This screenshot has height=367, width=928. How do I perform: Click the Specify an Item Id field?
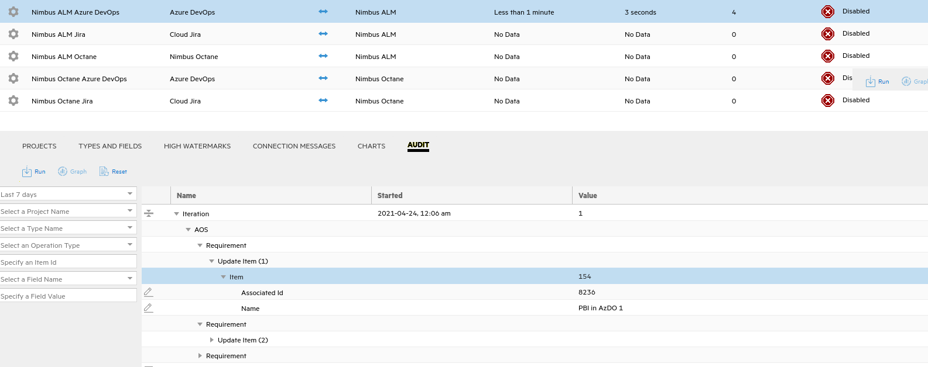[x=68, y=262]
